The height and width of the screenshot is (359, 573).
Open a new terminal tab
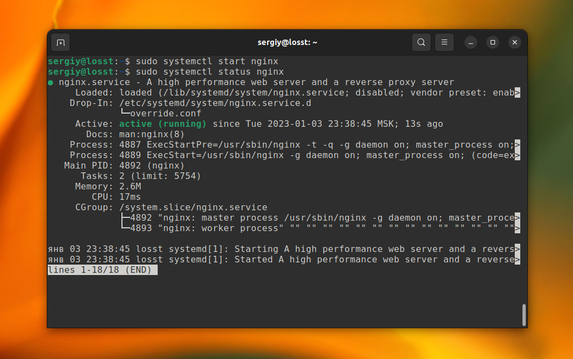click(x=60, y=42)
